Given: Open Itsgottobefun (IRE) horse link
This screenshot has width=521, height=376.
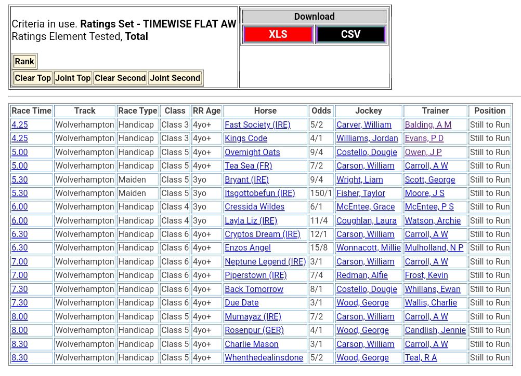Looking at the screenshot, I should pos(259,193).
